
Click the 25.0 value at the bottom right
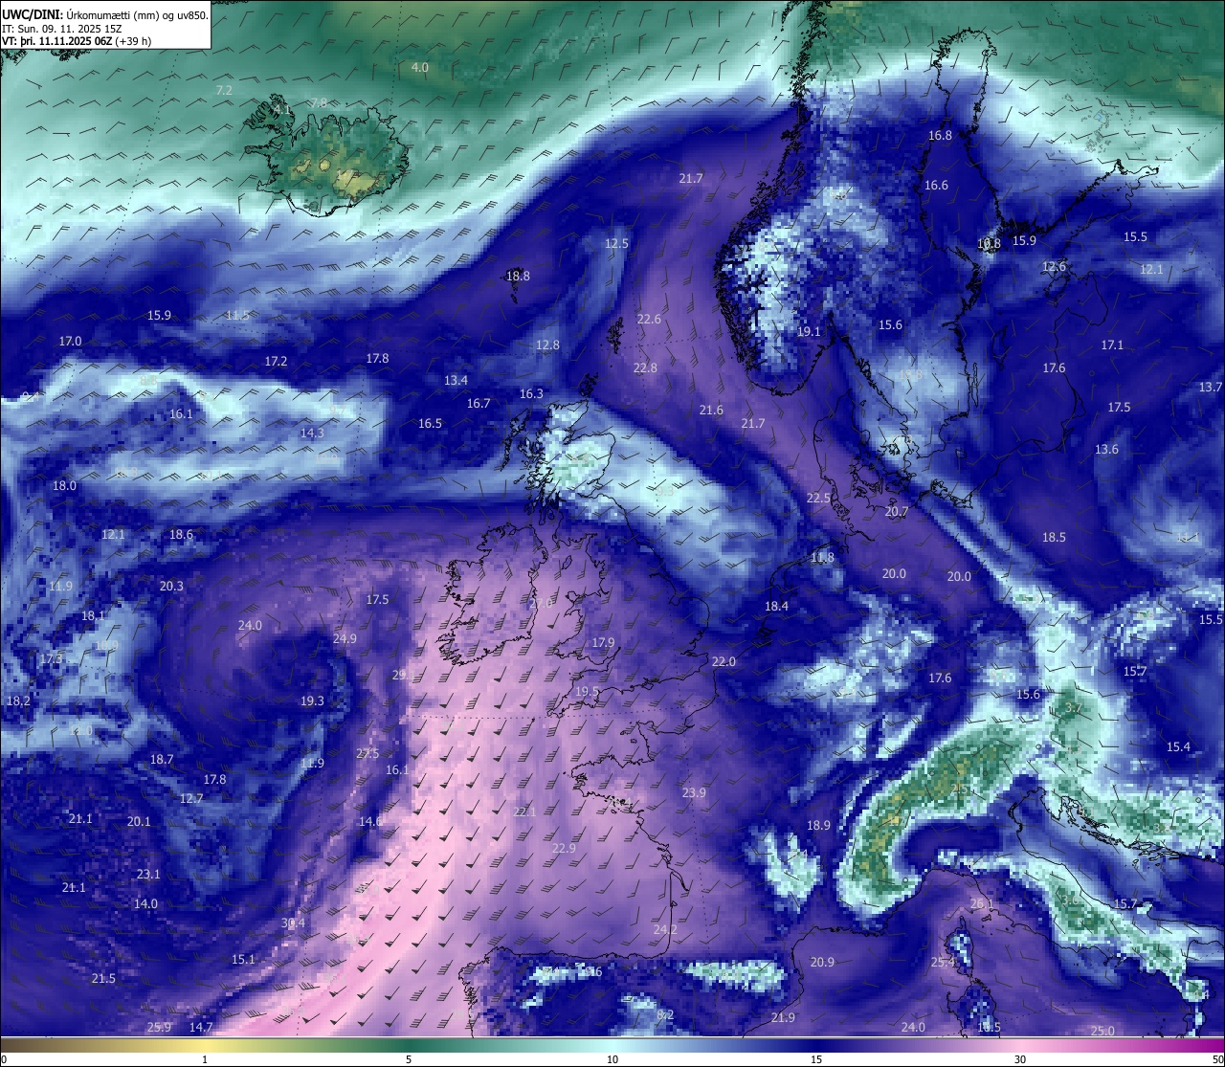click(x=1102, y=1032)
